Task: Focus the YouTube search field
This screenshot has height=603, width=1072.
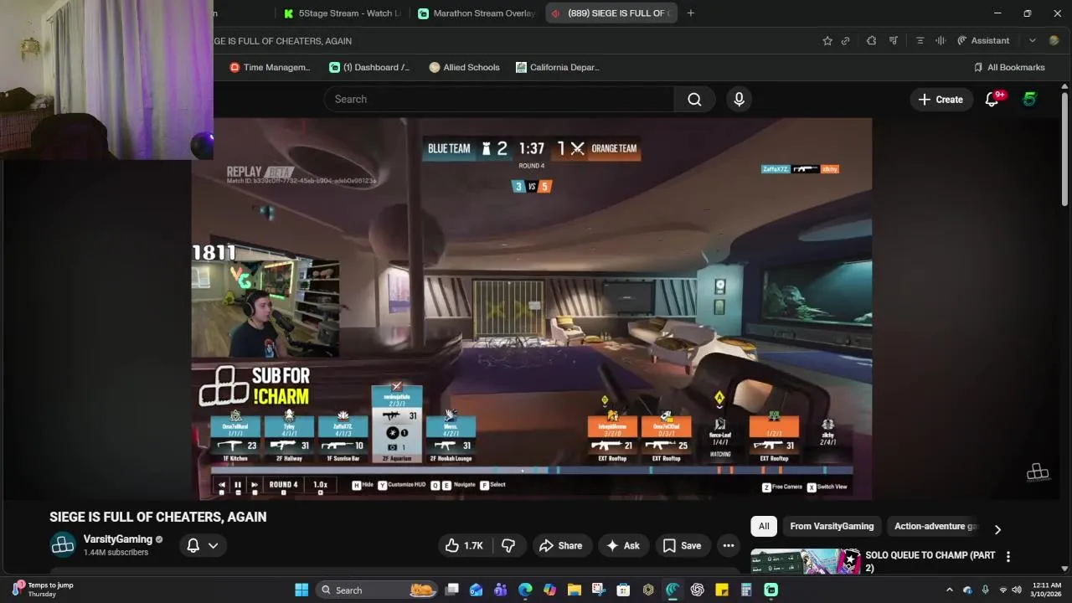Action: pos(499,99)
